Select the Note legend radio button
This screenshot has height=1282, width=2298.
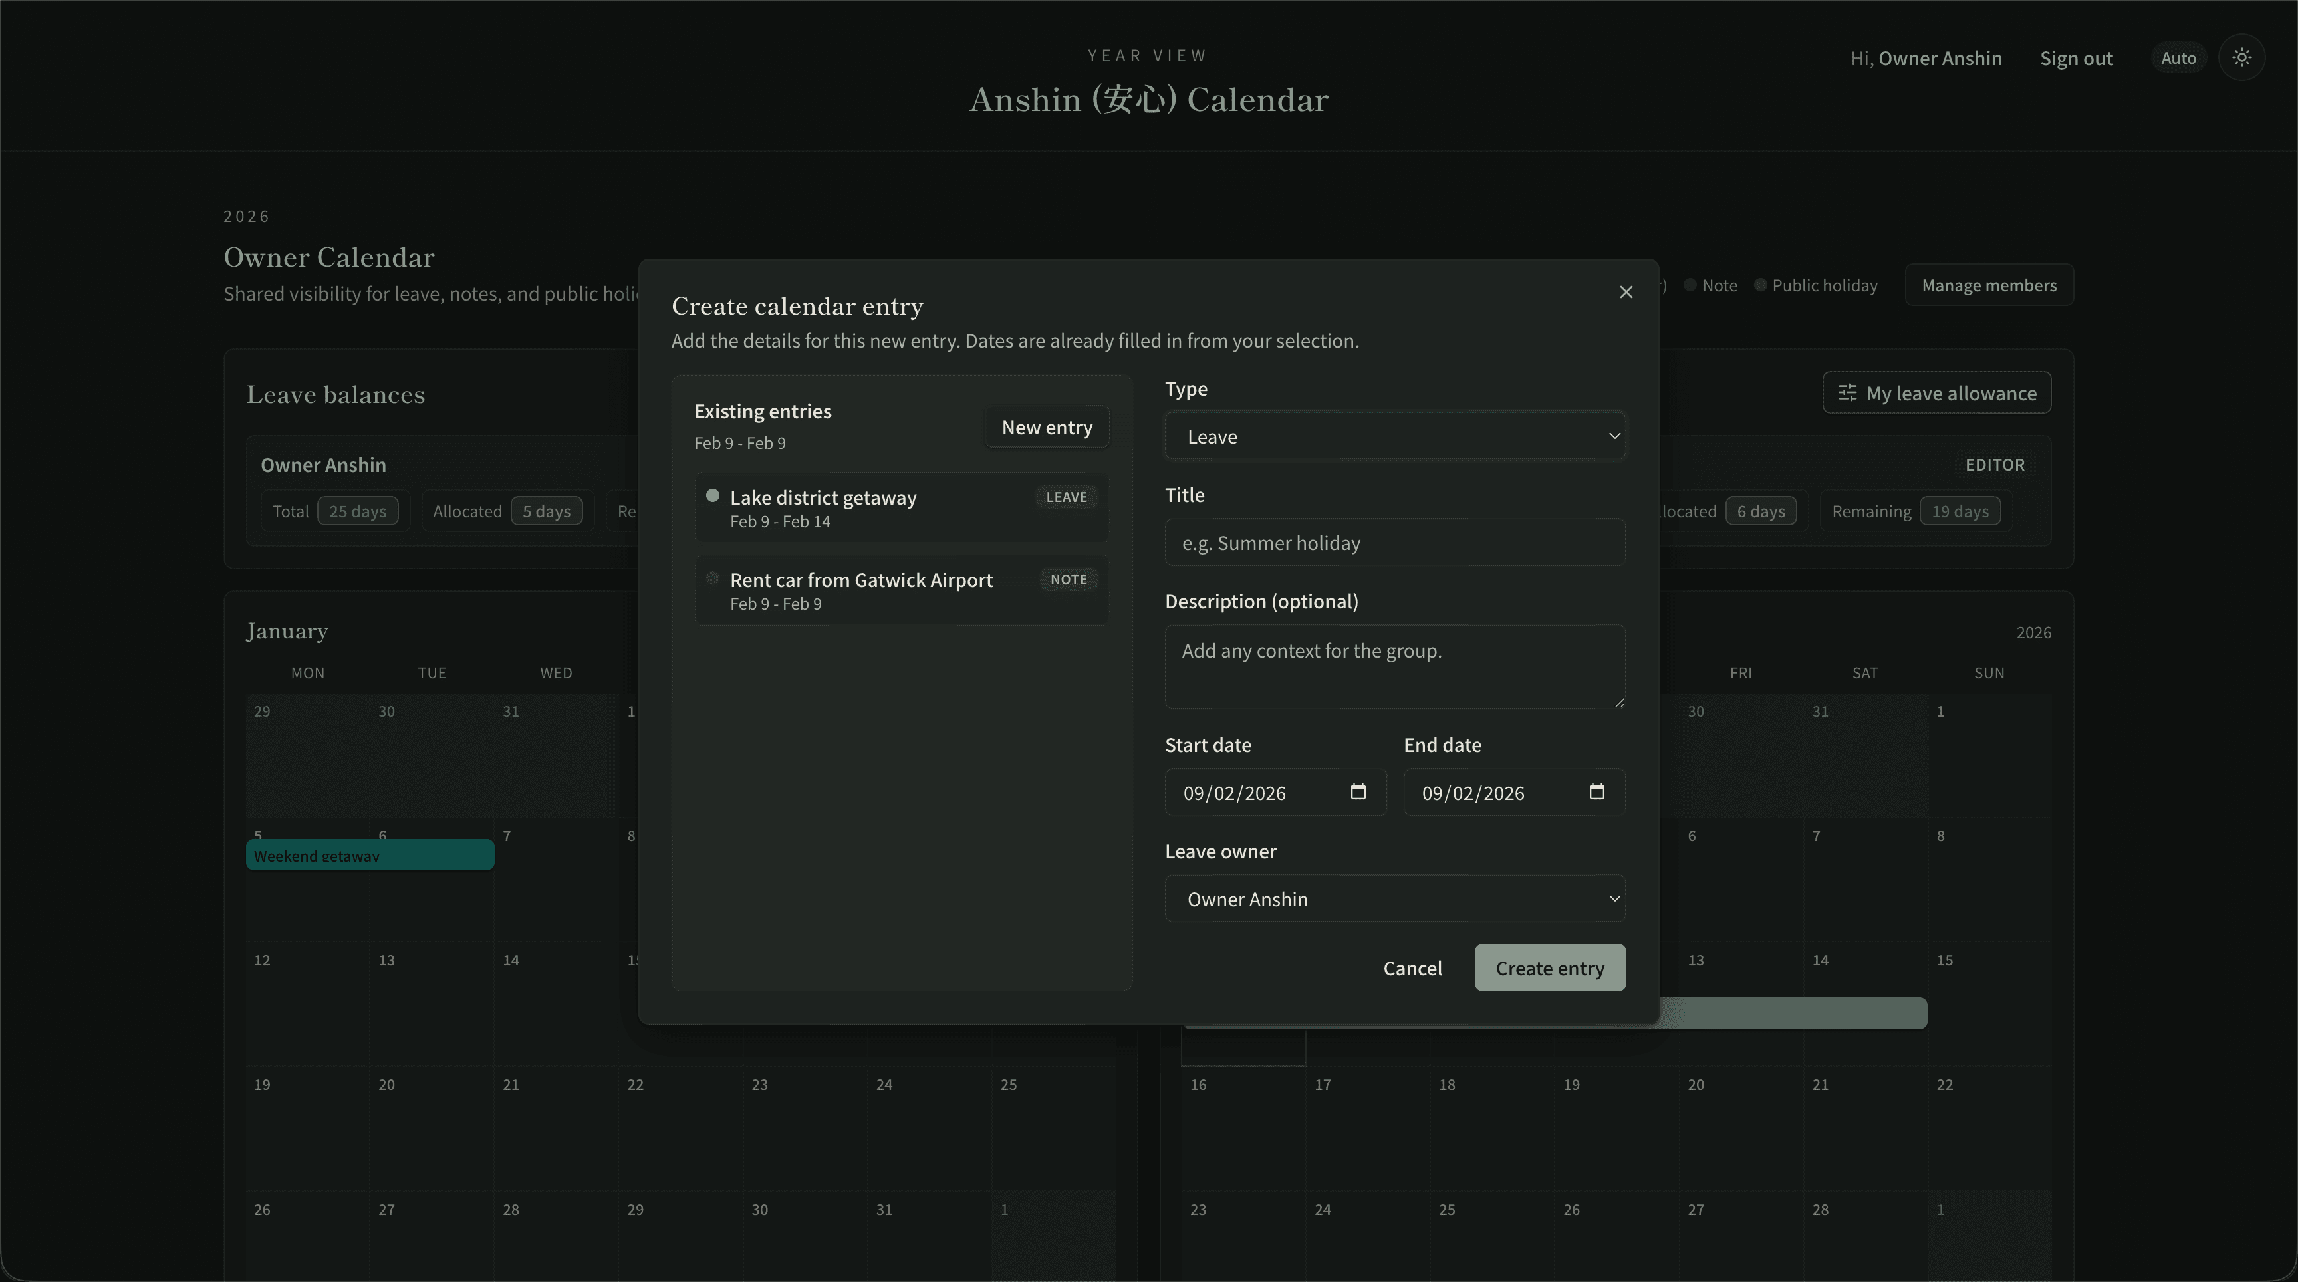(x=1690, y=285)
